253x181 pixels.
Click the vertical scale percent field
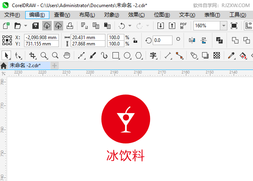click(x=116, y=43)
